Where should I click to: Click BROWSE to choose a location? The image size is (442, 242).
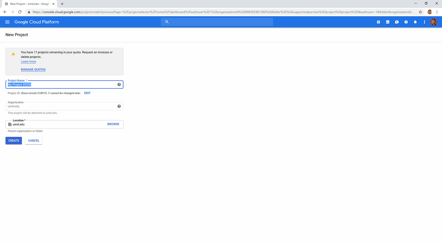tap(113, 124)
